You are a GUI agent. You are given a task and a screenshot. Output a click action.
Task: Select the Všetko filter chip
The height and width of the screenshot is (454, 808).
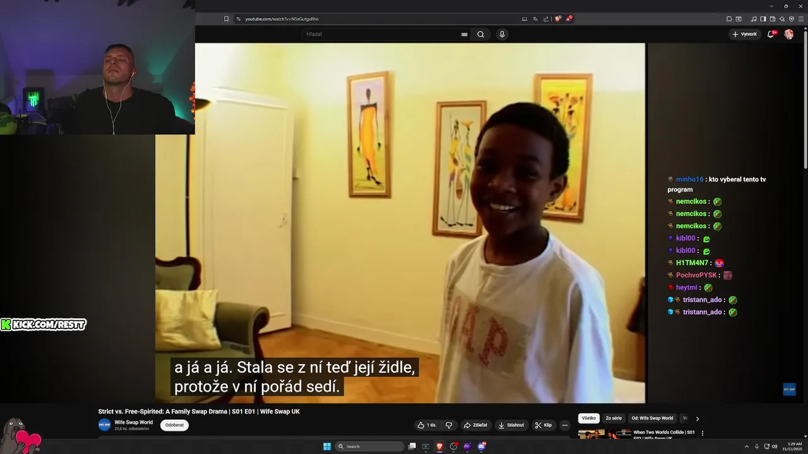click(589, 418)
